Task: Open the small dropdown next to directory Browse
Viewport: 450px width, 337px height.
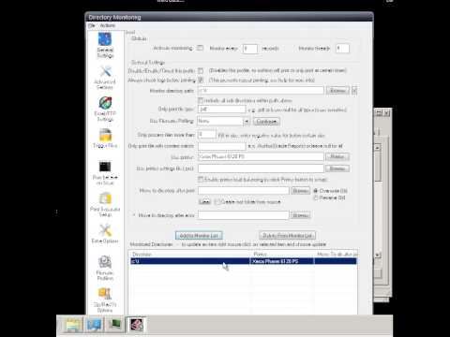Action: click(354, 91)
